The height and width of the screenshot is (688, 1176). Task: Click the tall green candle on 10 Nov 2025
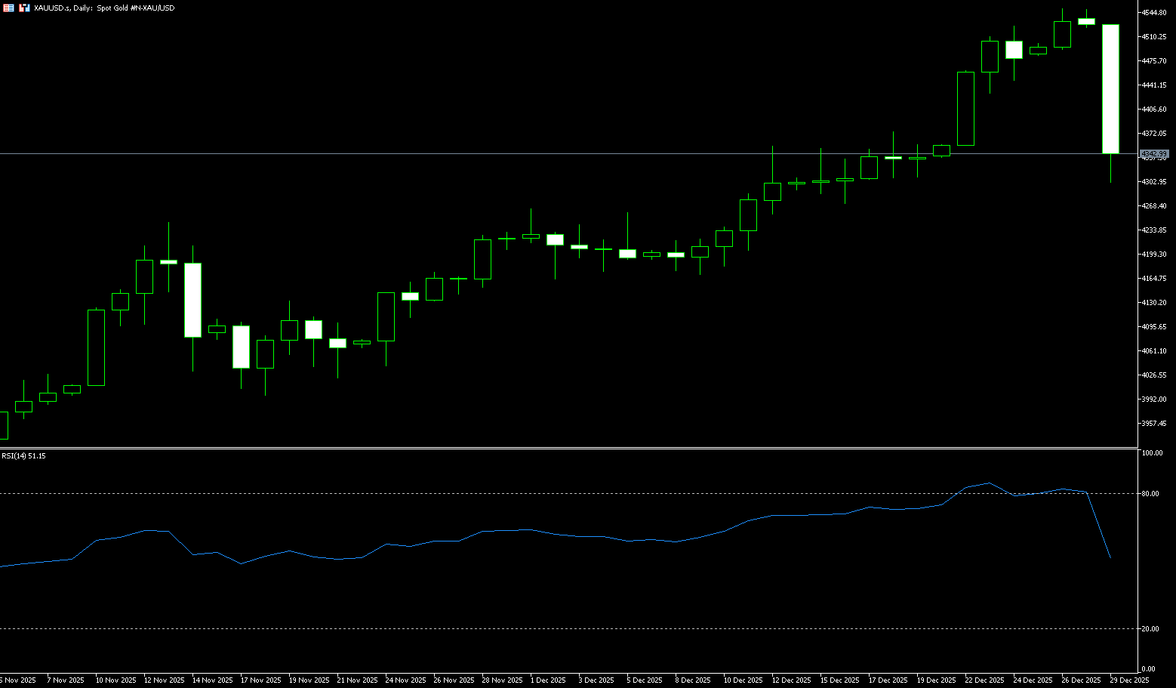click(96, 347)
